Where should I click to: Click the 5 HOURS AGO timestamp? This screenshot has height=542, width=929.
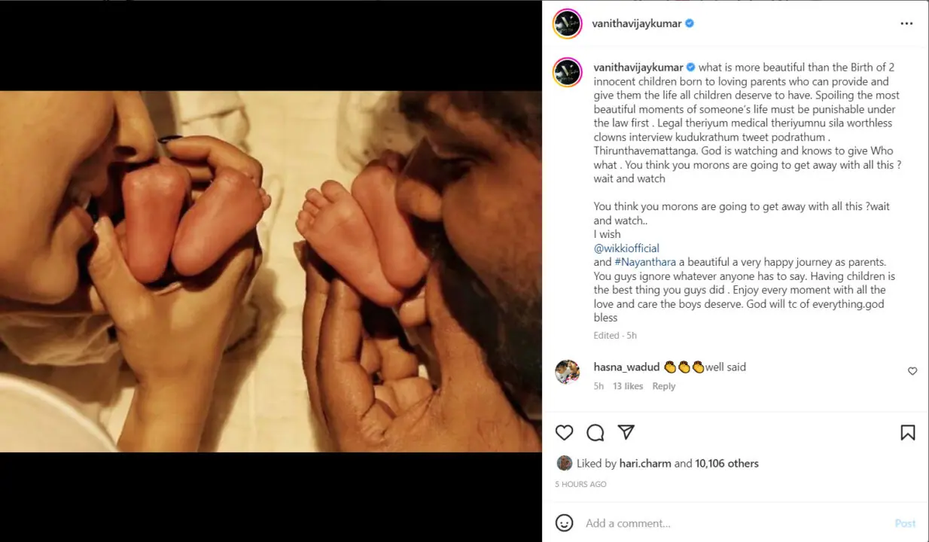point(580,484)
